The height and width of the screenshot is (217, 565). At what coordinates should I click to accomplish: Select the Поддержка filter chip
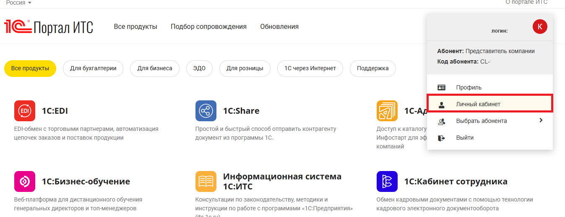pos(373,68)
